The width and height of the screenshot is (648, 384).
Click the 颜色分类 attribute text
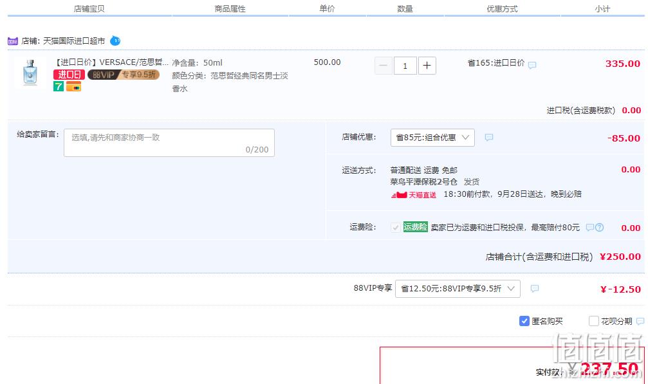(x=230, y=82)
